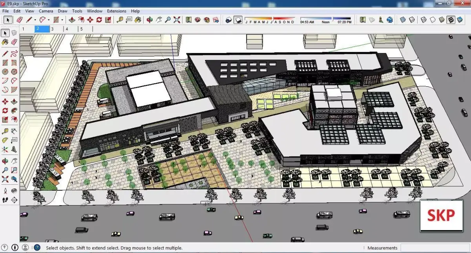Open the Window menu
This screenshot has height=253, width=471.
pyautogui.click(x=95, y=11)
